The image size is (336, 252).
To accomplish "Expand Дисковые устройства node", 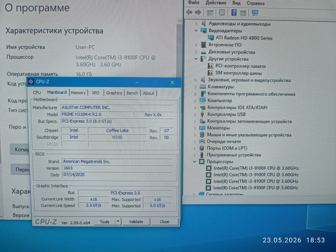I will 196,52.
